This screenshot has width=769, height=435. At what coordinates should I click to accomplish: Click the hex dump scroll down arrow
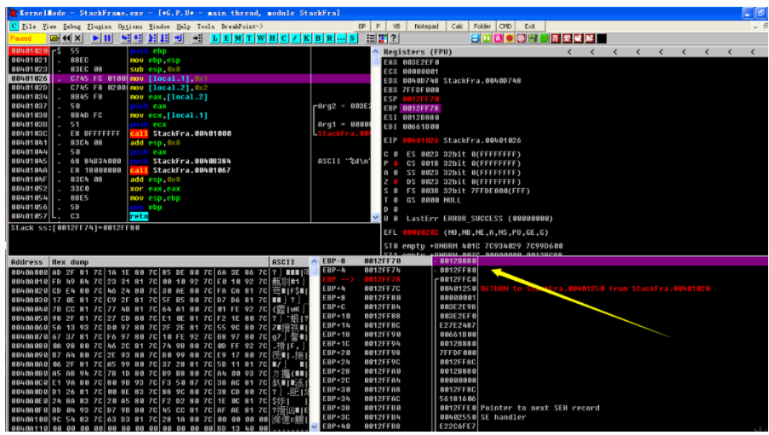315,426
